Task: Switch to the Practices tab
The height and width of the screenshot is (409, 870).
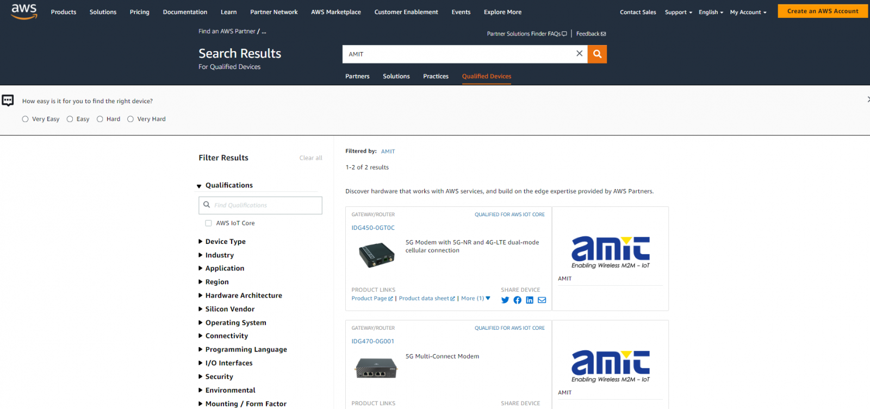Action: pyautogui.click(x=436, y=76)
